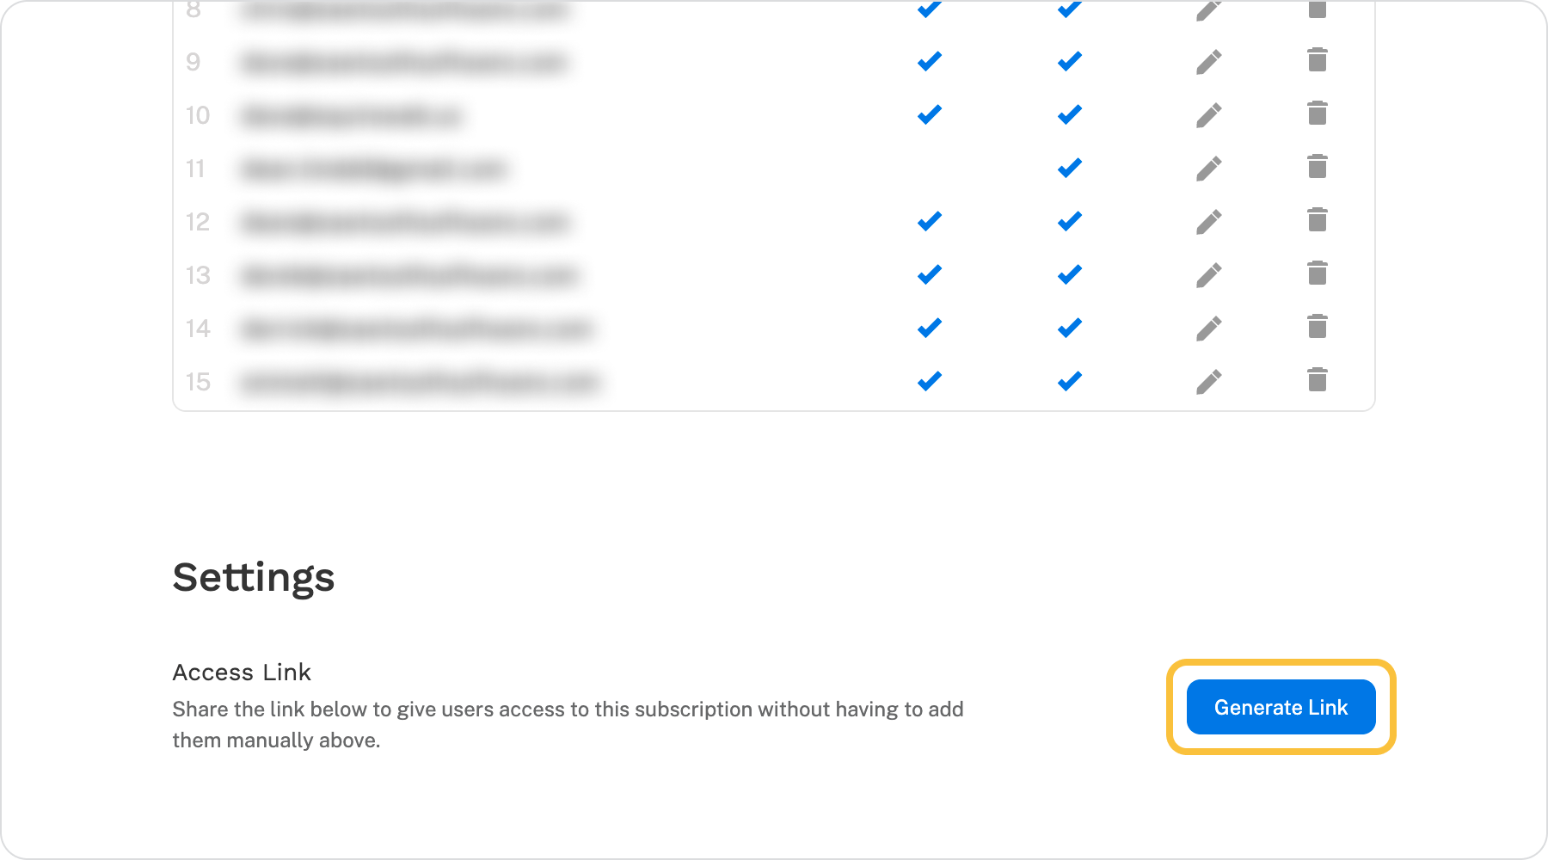Delete user in row 9 with trash icon
The height and width of the screenshot is (860, 1548).
(1317, 60)
